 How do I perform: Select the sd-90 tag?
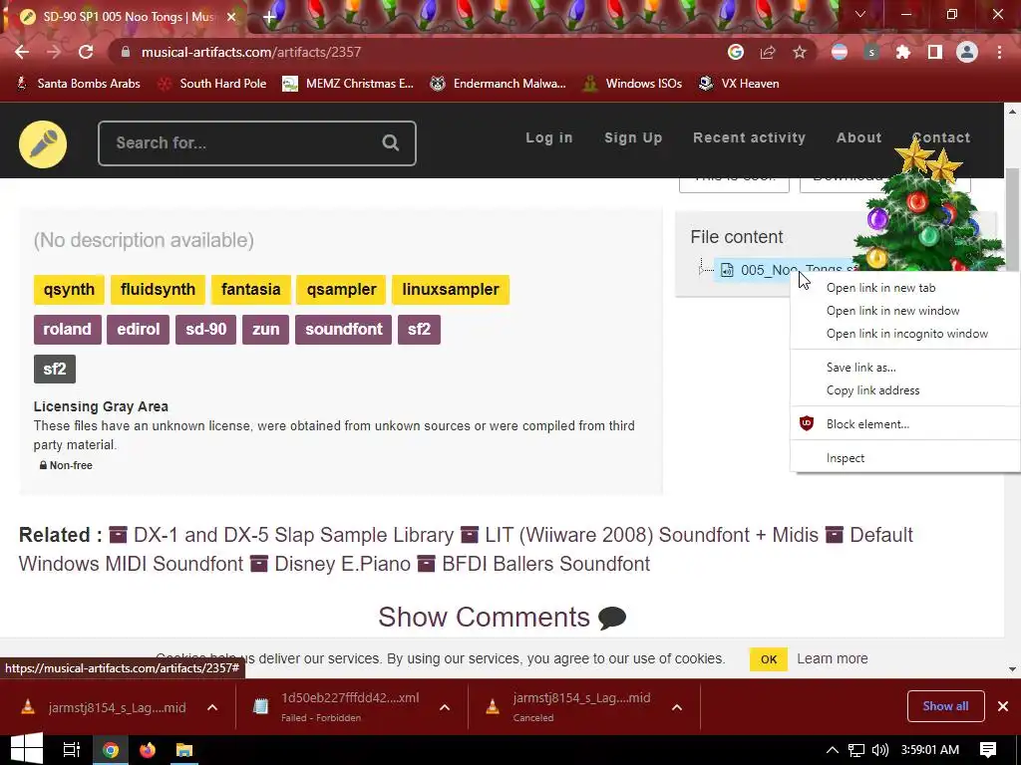coord(205,329)
